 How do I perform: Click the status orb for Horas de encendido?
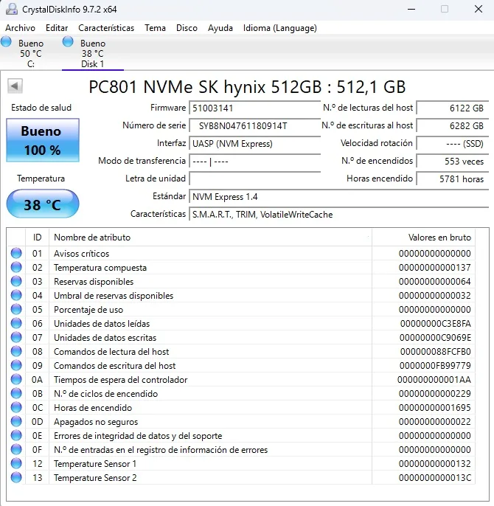point(16,408)
